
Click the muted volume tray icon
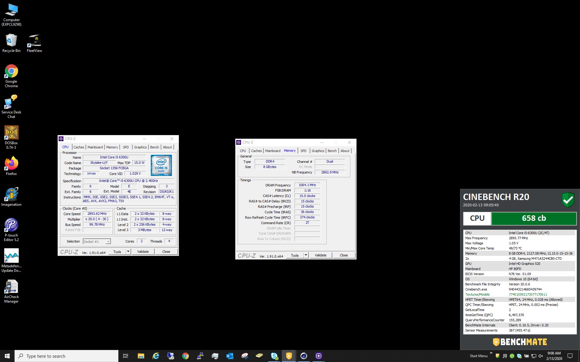point(541,356)
